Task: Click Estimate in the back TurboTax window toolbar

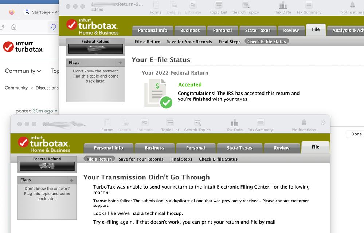Action: pos(193,8)
